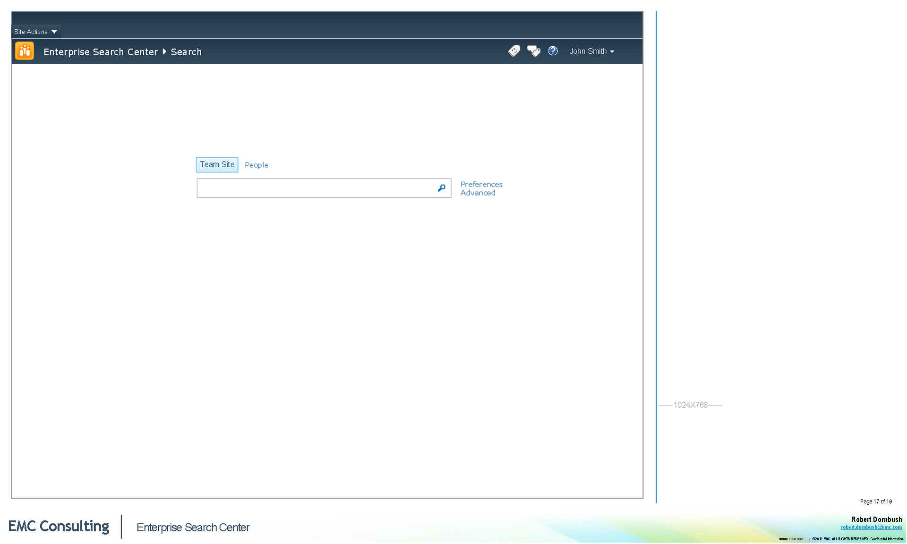Click the breadcrumb arrow before Search
Screen dimensions: 907x544
tap(164, 51)
